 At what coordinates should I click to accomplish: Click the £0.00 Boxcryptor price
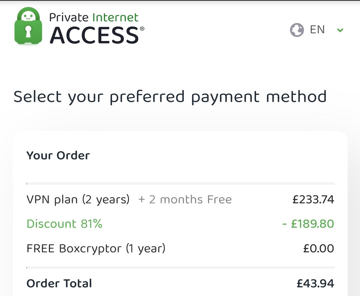pyautogui.click(x=318, y=248)
